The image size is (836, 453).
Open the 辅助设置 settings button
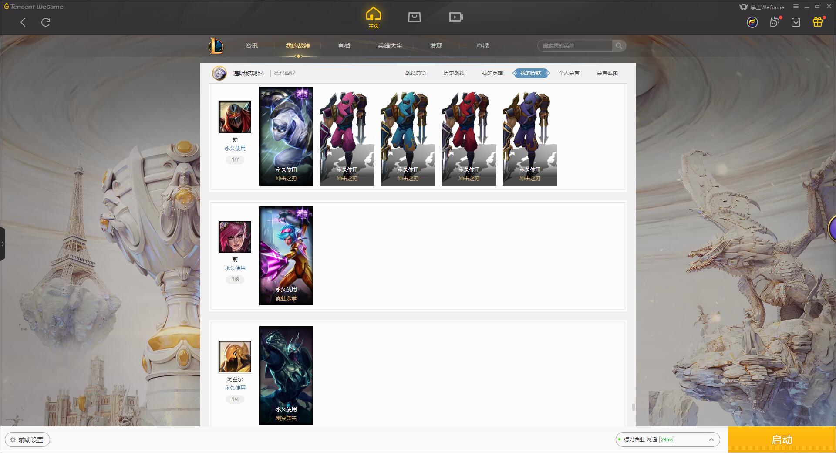coord(27,440)
